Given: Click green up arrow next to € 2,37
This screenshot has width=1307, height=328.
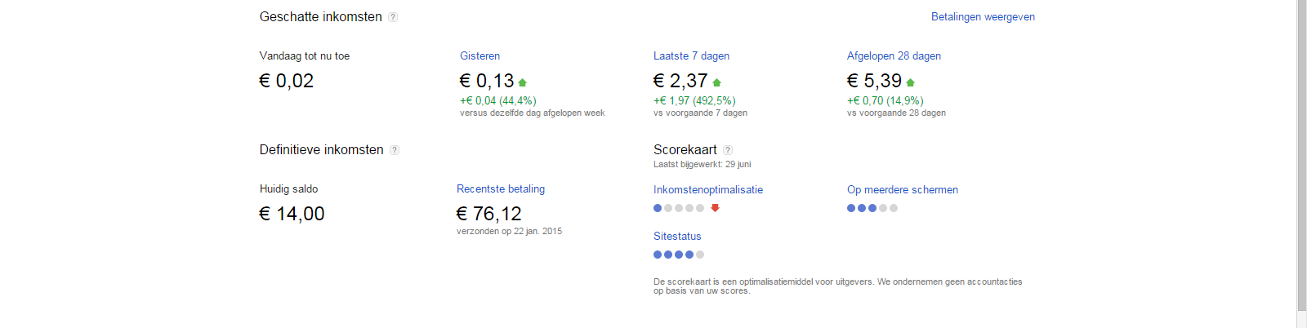Looking at the screenshot, I should [x=716, y=82].
